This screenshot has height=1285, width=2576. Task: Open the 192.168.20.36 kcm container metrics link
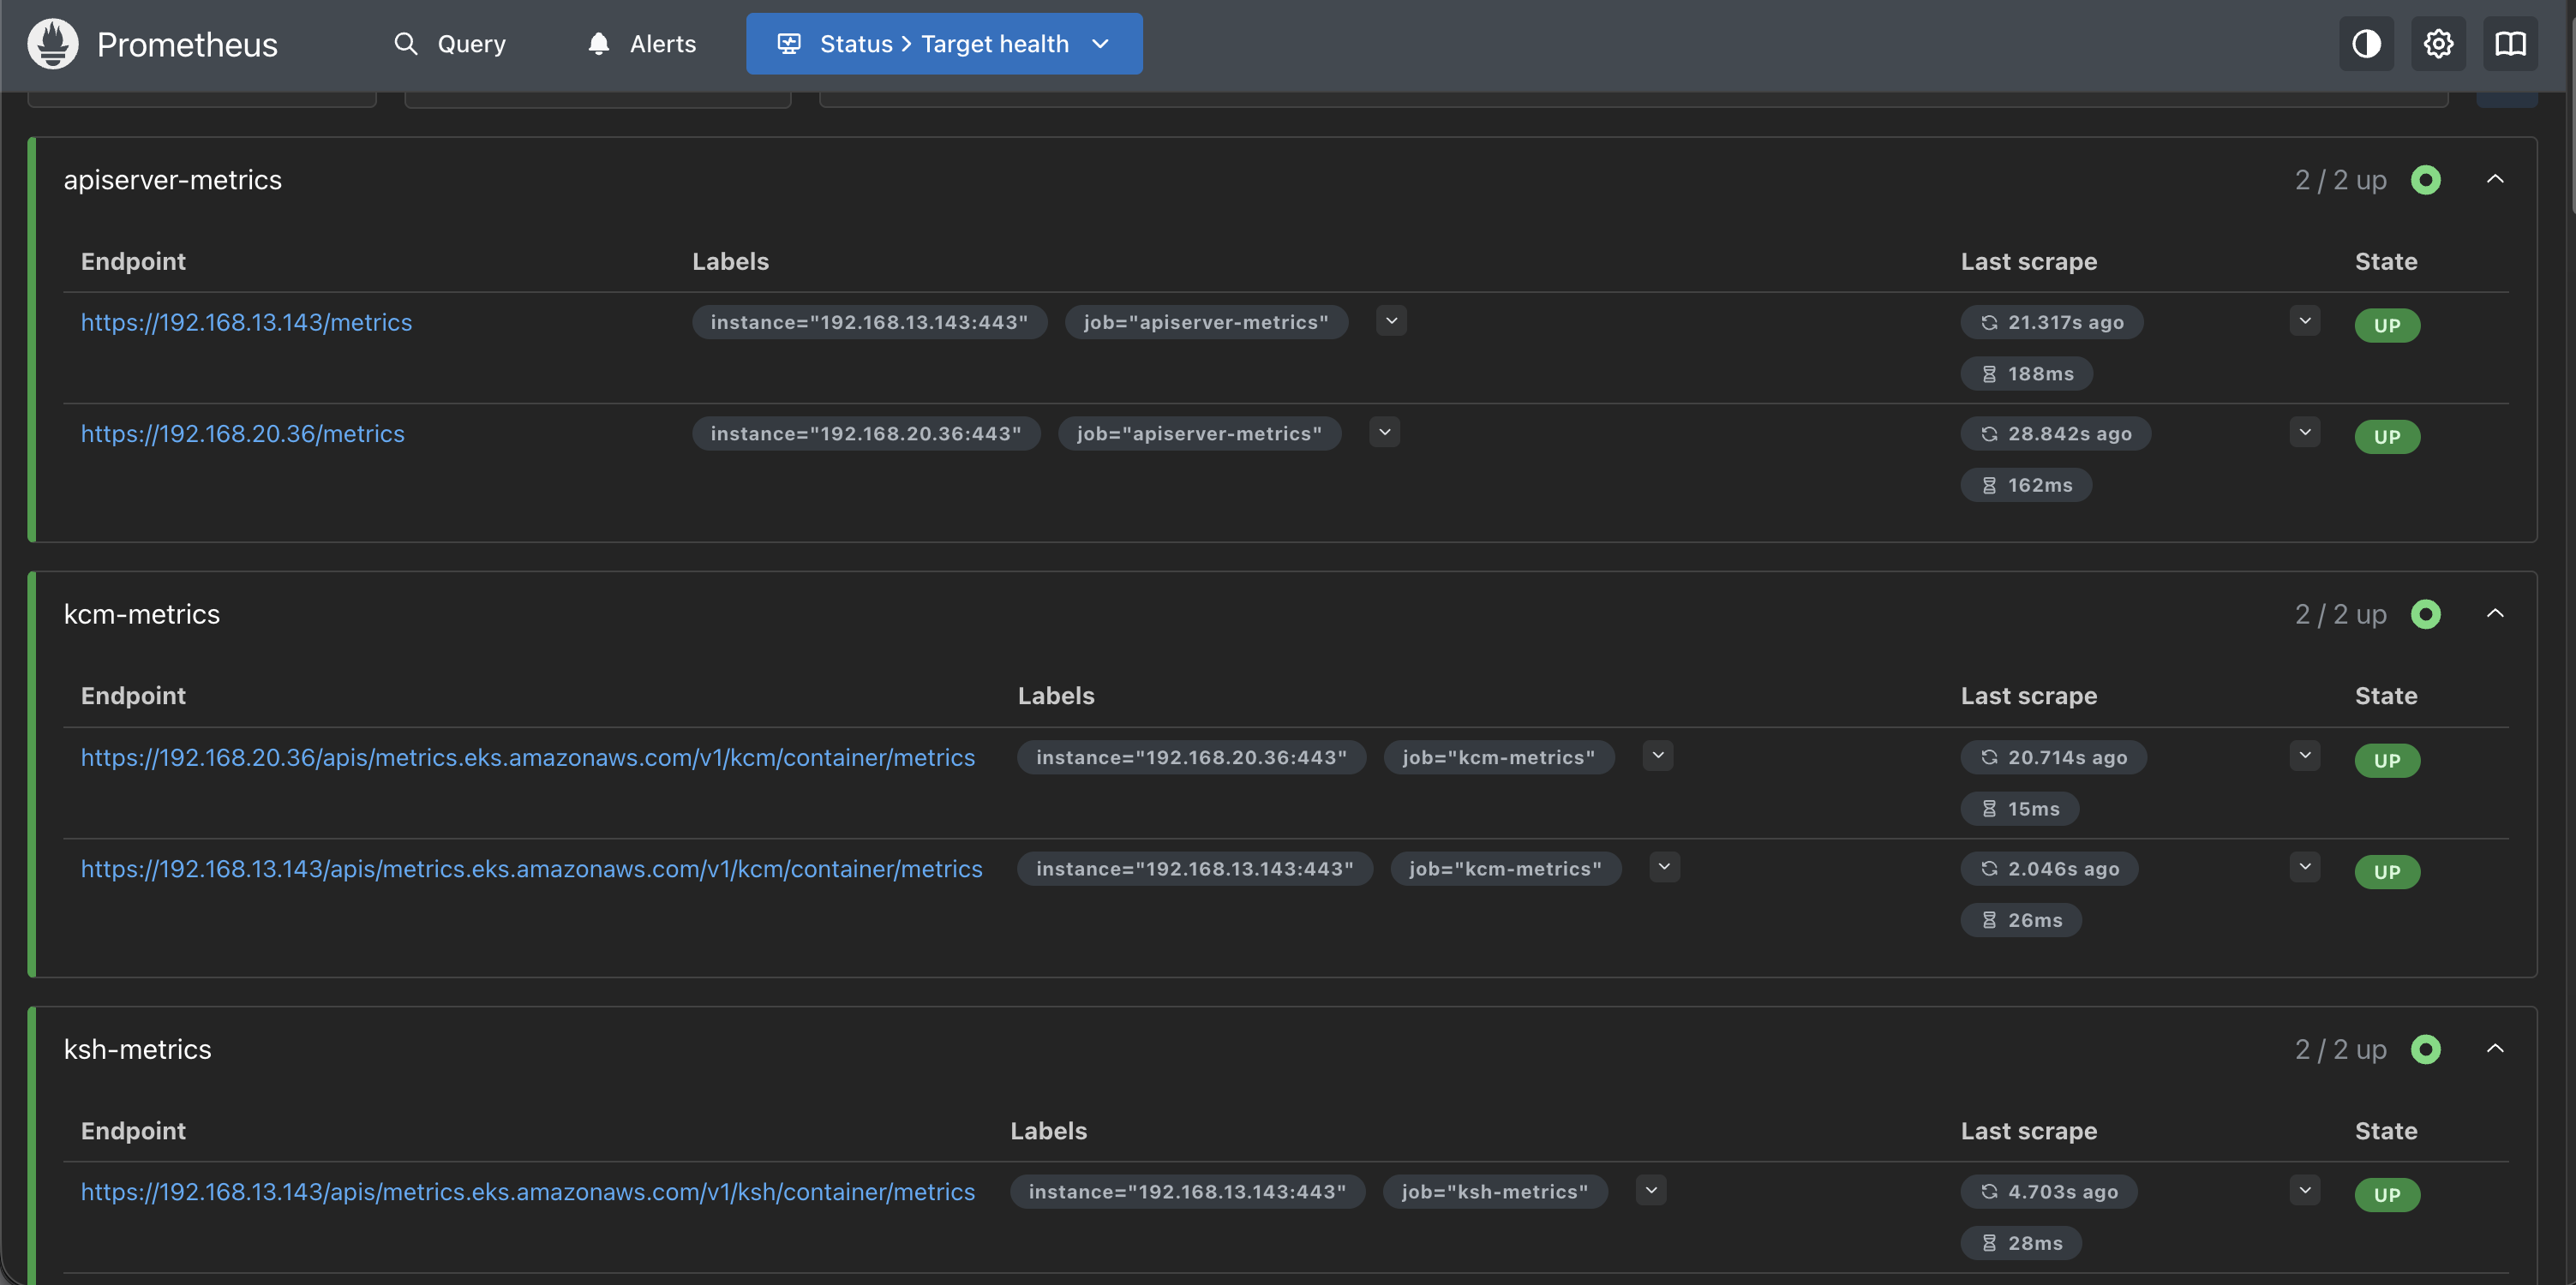(527, 758)
